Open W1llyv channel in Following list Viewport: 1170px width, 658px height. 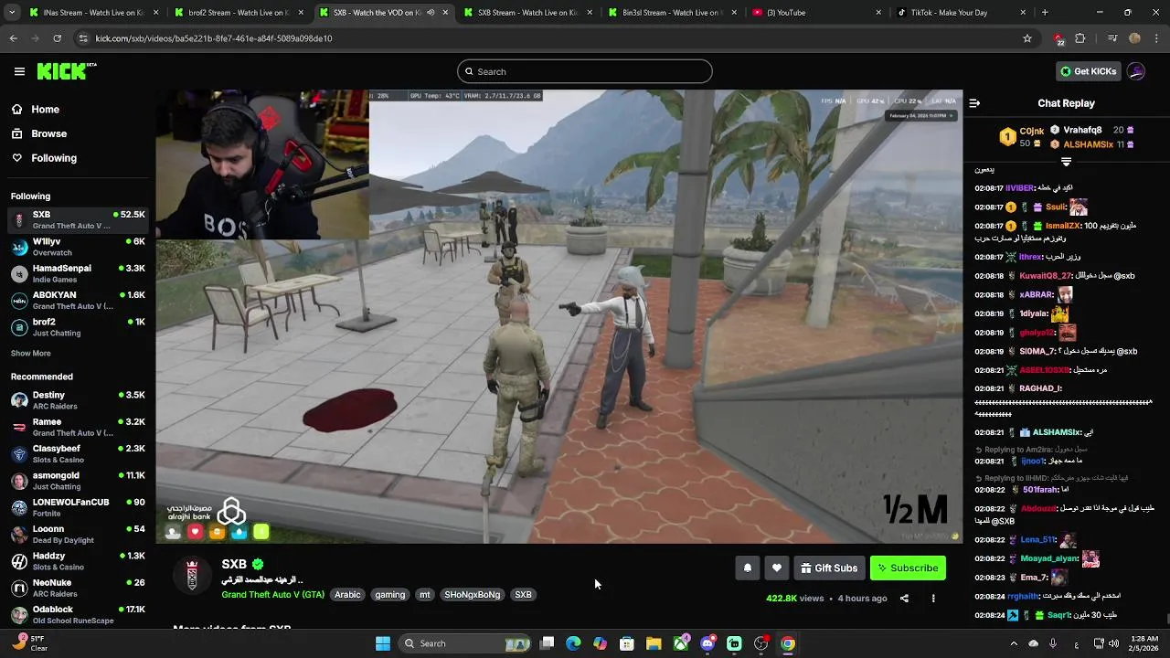coord(78,247)
